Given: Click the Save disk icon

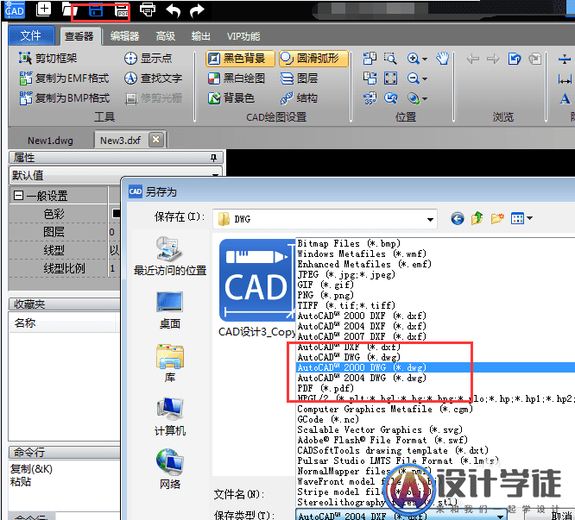Looking at the screenshot, I should coord(96,10).
